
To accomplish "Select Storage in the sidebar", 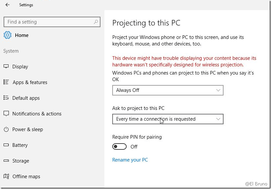I will (x=21, y=161).
